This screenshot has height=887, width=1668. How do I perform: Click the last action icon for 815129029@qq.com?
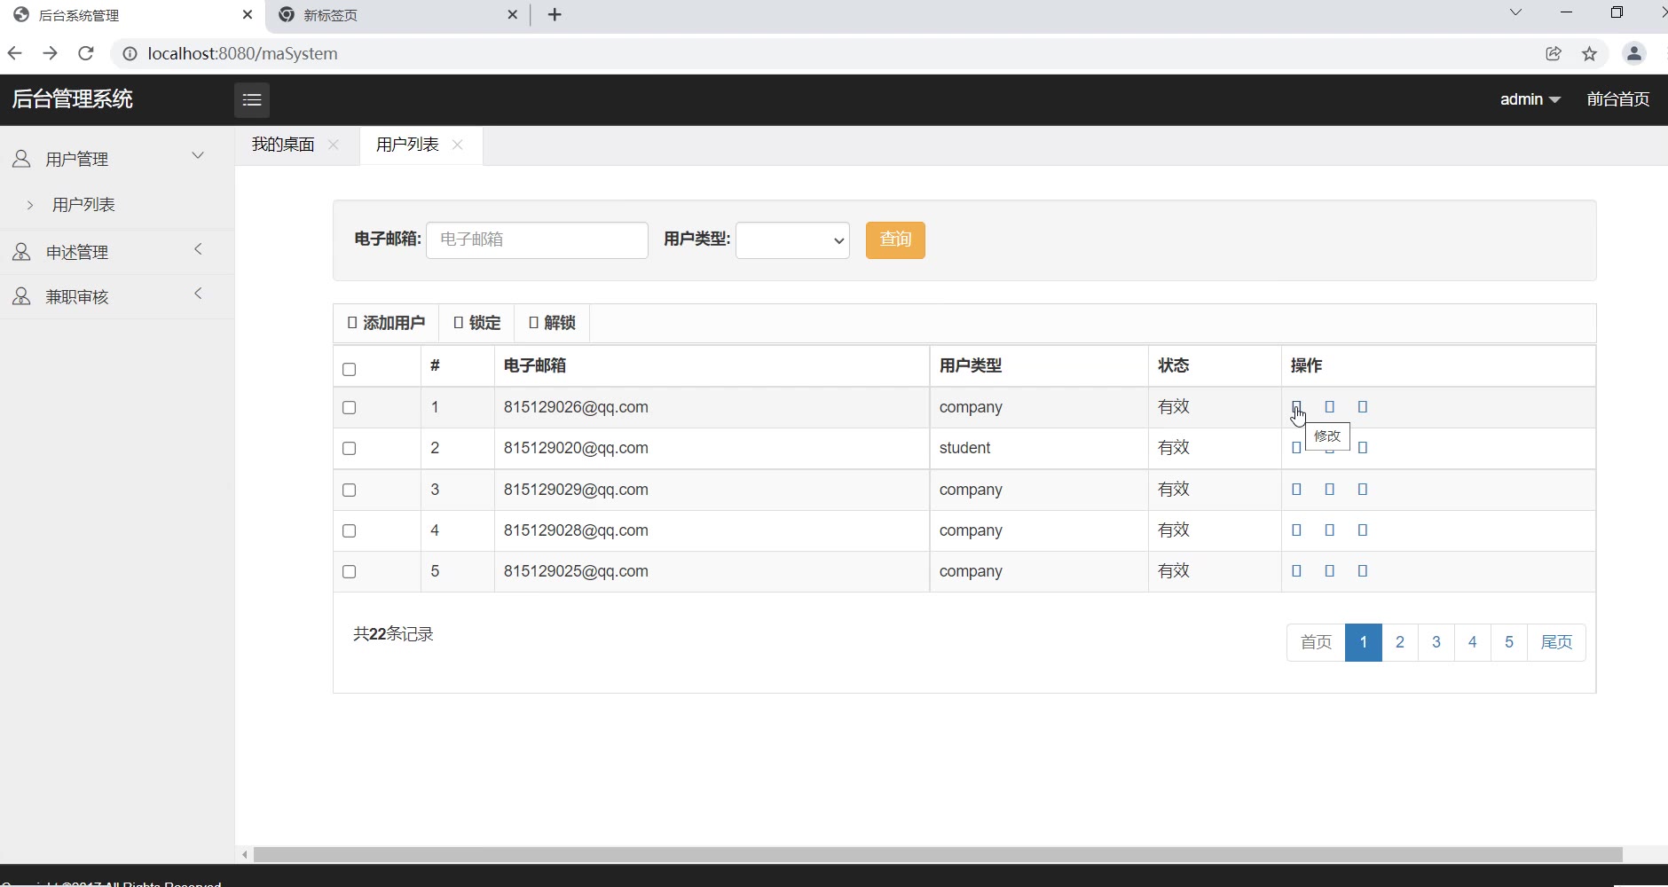tap(1363, 490)
